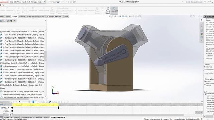Click Zoom to Area in the view toolbar
Screen dimensions: 214x120
112,16
